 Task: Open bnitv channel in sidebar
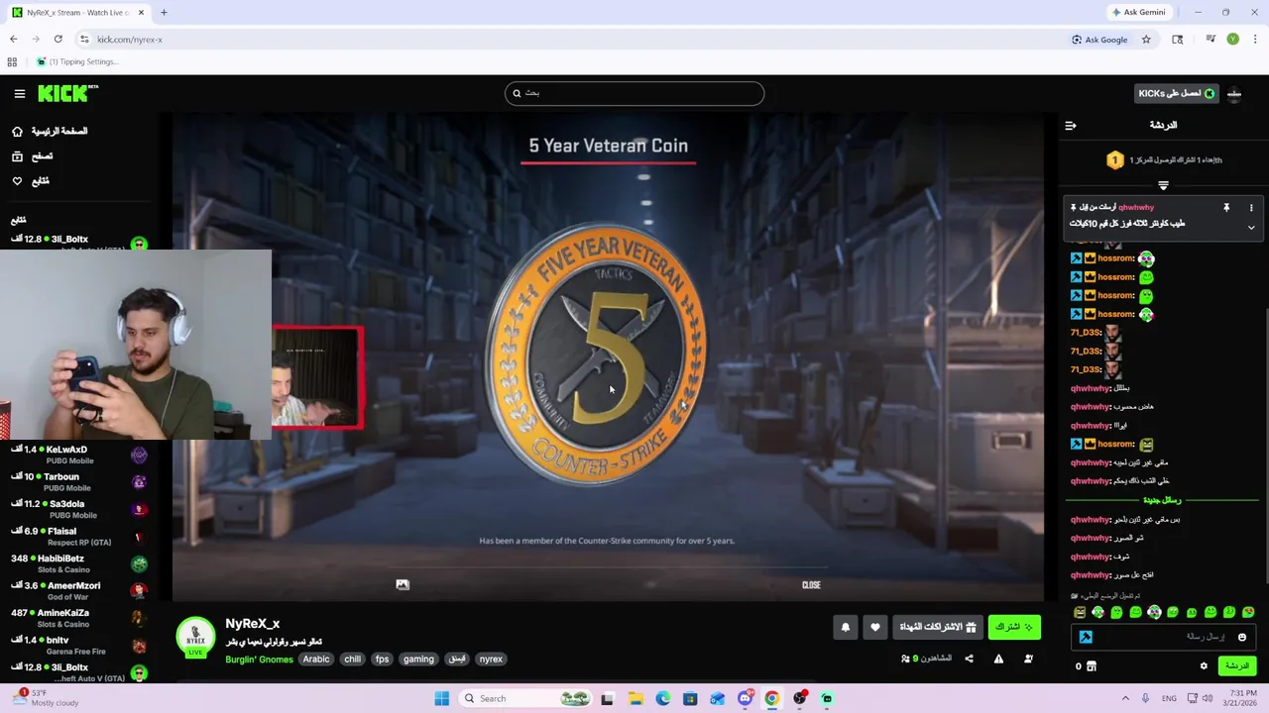pos(77,646)
